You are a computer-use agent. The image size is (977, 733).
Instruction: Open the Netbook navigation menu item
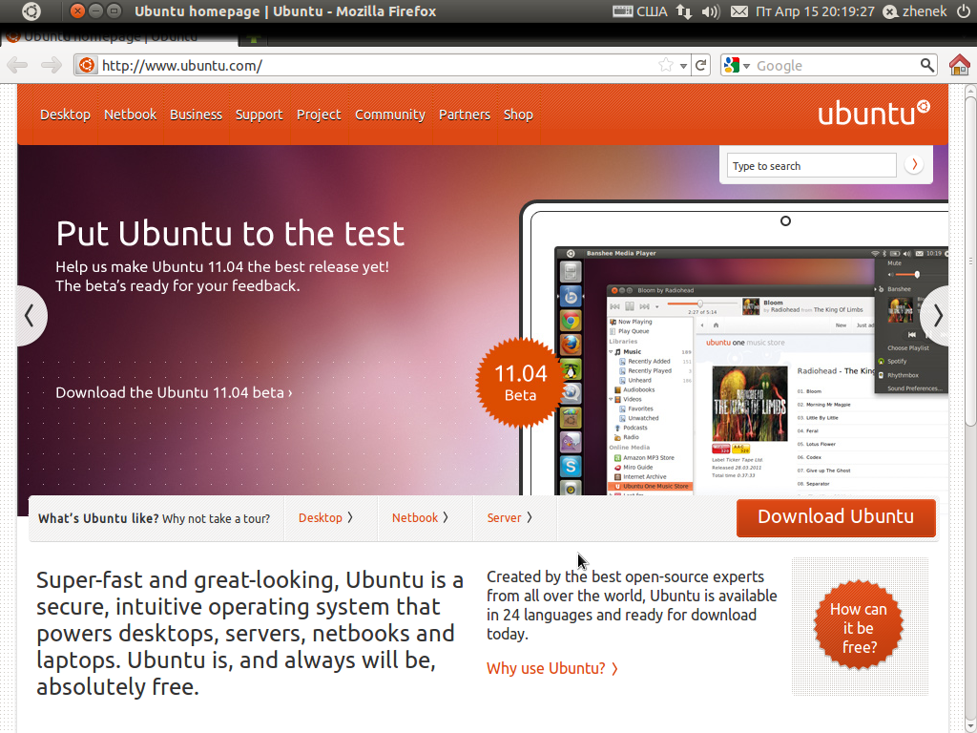pyautogui.click(x=130, y=115)
